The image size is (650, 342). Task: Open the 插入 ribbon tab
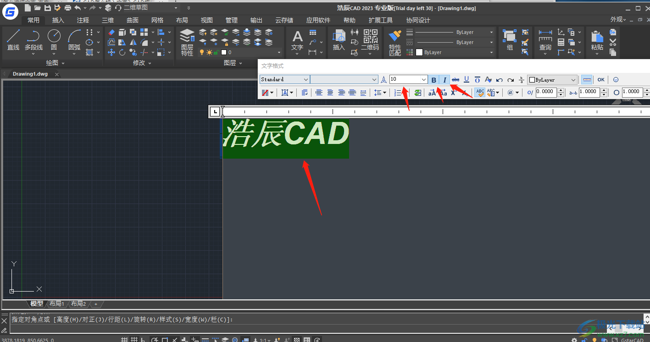coord(58,20)
